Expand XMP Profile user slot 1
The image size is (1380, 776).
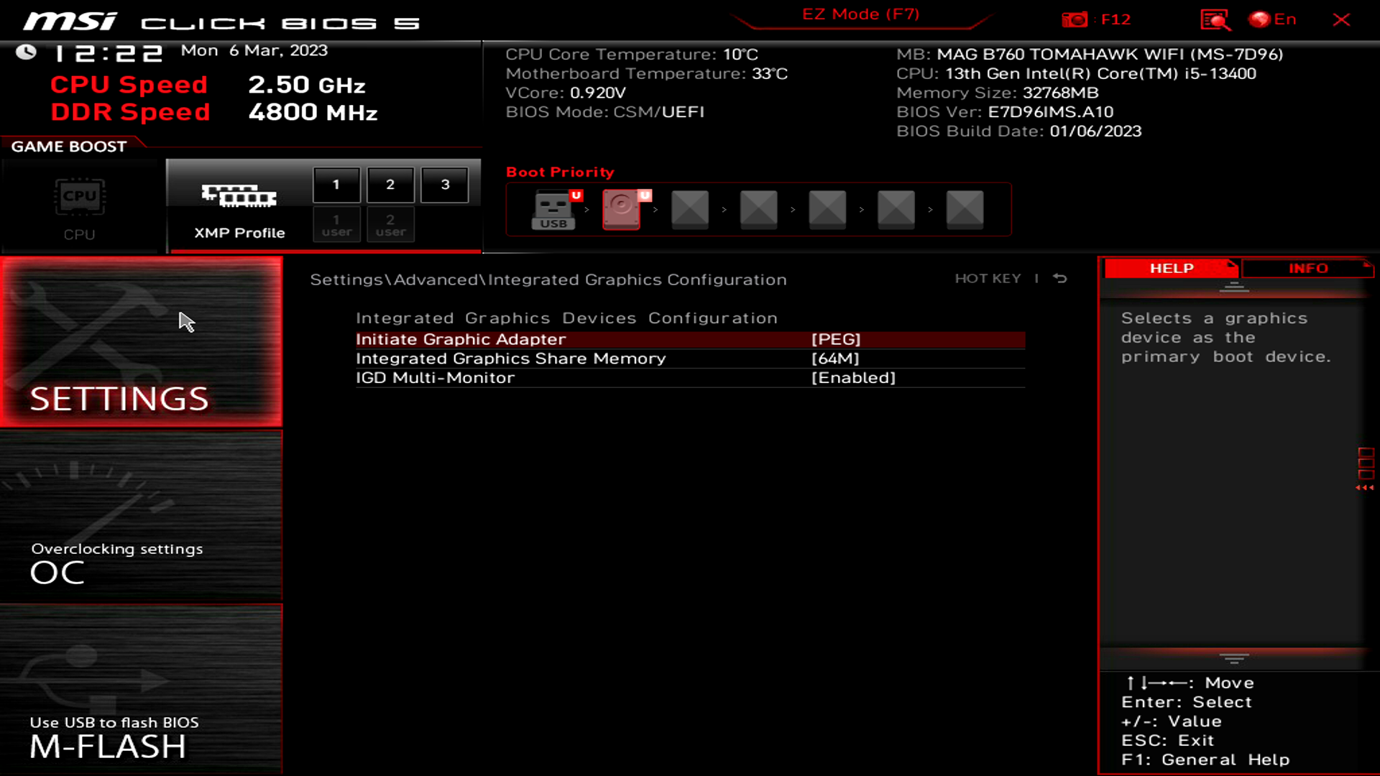(x=336, y=225)
